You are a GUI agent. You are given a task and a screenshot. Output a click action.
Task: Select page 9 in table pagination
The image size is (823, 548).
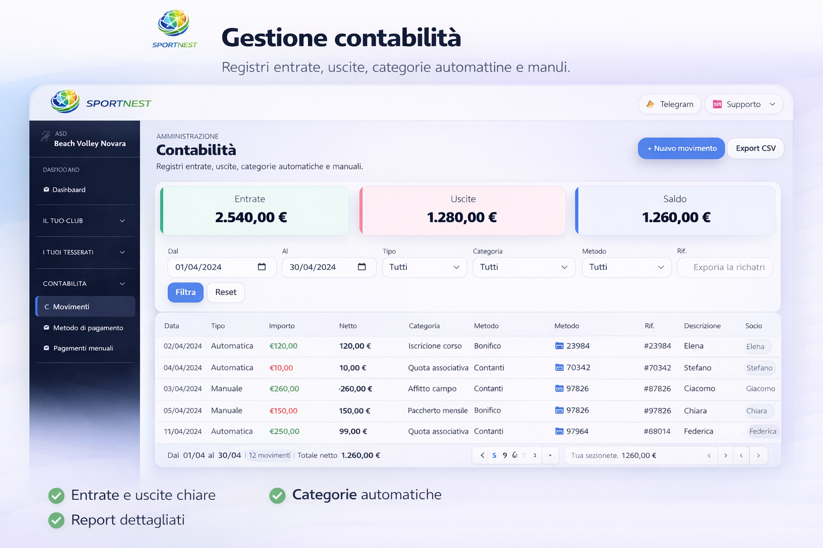(504, 455)
